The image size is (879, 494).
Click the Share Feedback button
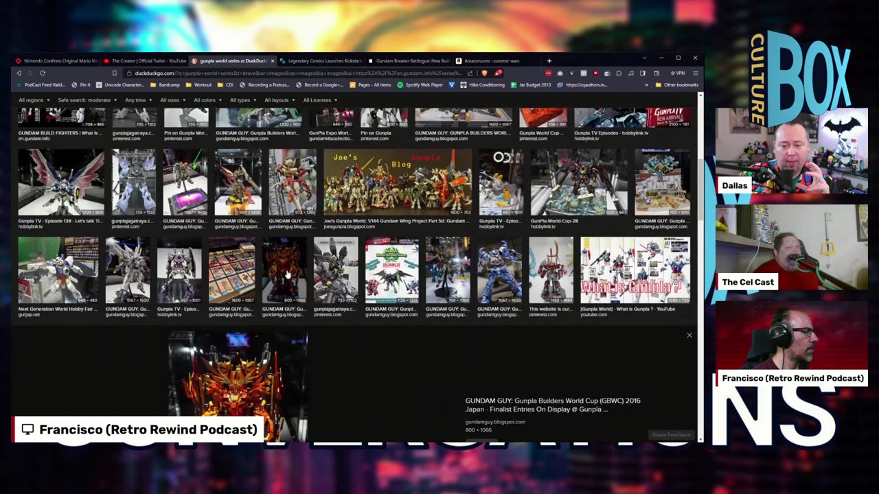pyautogui.click(x=671, y=435)
